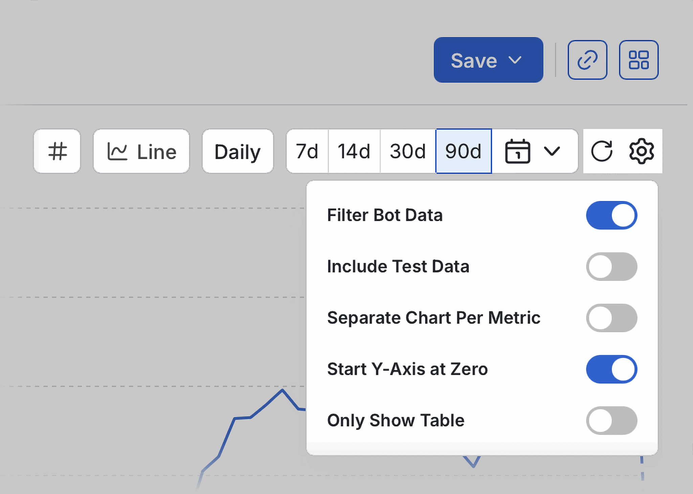This screenshot has width=693, height=494.
Task: Select the 14d range tab
Action: pyautogui.click(x=354, y=151)
